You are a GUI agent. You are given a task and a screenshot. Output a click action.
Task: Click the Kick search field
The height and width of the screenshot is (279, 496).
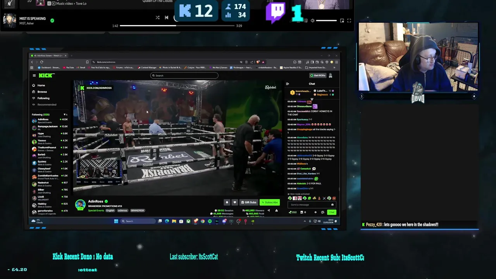pos(184,76)
